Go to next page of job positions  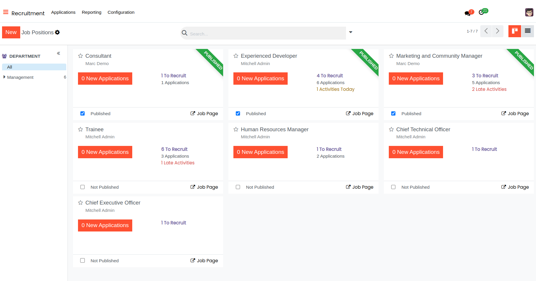tap(498, 31)
